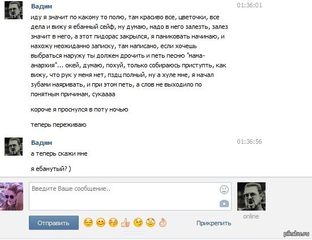Insert the OK hand emoji
The height and width of the screenshot is (240, 312).
[x=163, y=222]
